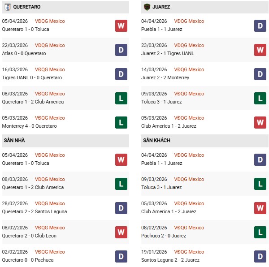Click the Juarez team crest icon
269x267 pixels.
(x=147, y=7)
